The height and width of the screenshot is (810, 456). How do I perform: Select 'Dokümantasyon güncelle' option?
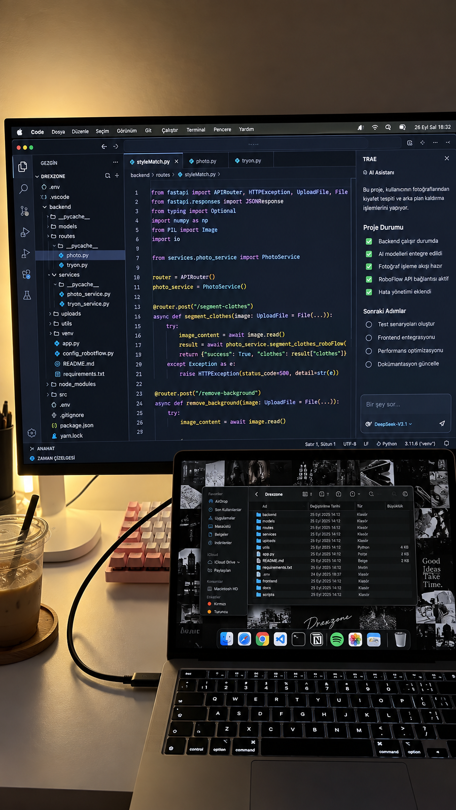[369, 364]
